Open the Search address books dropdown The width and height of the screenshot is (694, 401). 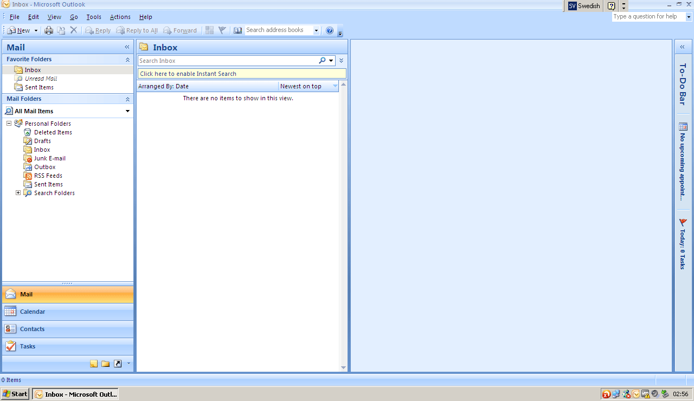click(316, 30)
